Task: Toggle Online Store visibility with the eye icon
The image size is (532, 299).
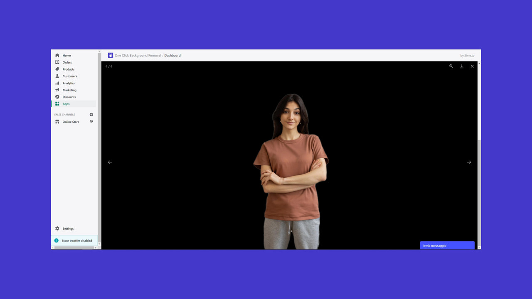Action: click(x=91, y=121)
